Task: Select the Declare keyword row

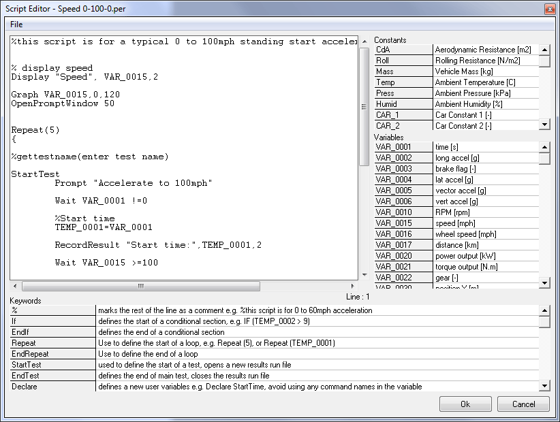Action: tap(52, 387)
